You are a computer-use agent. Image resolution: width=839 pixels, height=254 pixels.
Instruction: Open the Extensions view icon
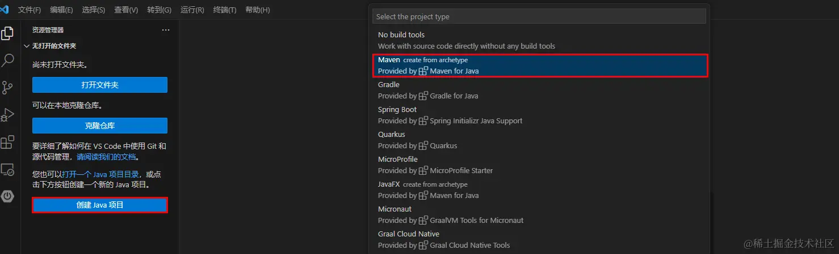click(7, 142)
